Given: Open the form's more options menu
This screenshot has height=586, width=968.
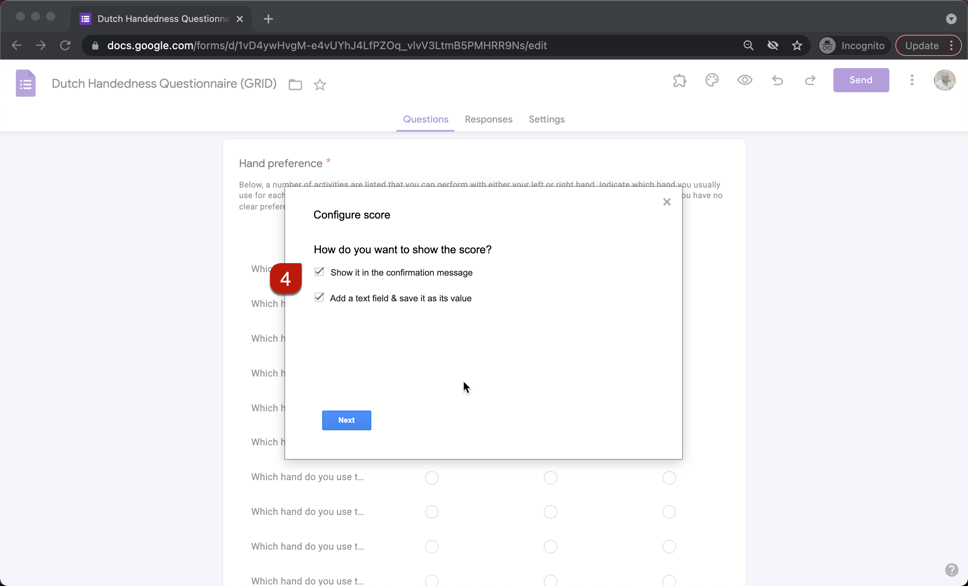Looking at the screenshot, I should coord(912,80).
